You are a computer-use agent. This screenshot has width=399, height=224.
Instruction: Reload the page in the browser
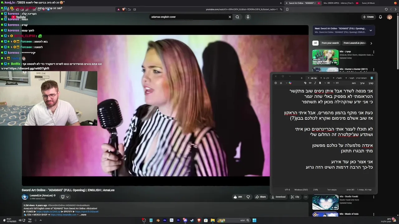[386, 9]
